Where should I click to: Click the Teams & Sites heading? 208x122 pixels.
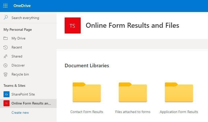[15, 85]
